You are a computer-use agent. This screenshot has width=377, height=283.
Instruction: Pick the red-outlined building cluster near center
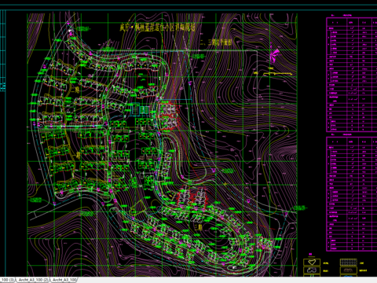coord(168,116)
